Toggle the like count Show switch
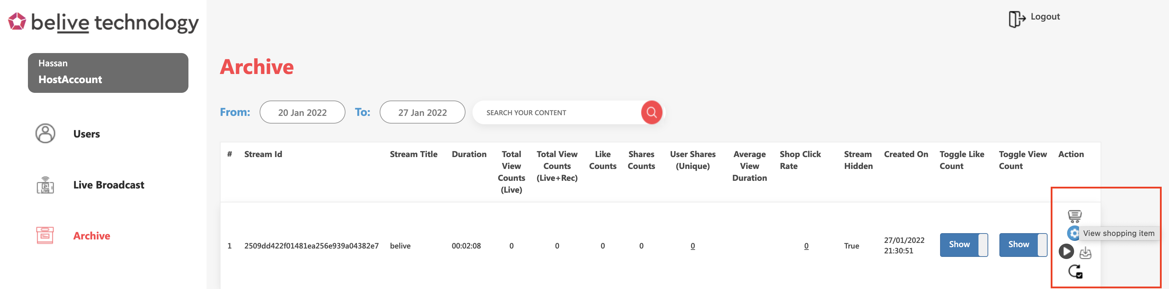 click(963, 245)
